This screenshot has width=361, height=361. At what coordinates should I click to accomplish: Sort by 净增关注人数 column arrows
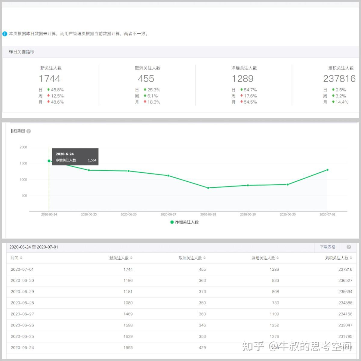coord(278,258)
